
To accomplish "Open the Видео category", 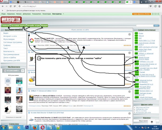I will [6, 33].
